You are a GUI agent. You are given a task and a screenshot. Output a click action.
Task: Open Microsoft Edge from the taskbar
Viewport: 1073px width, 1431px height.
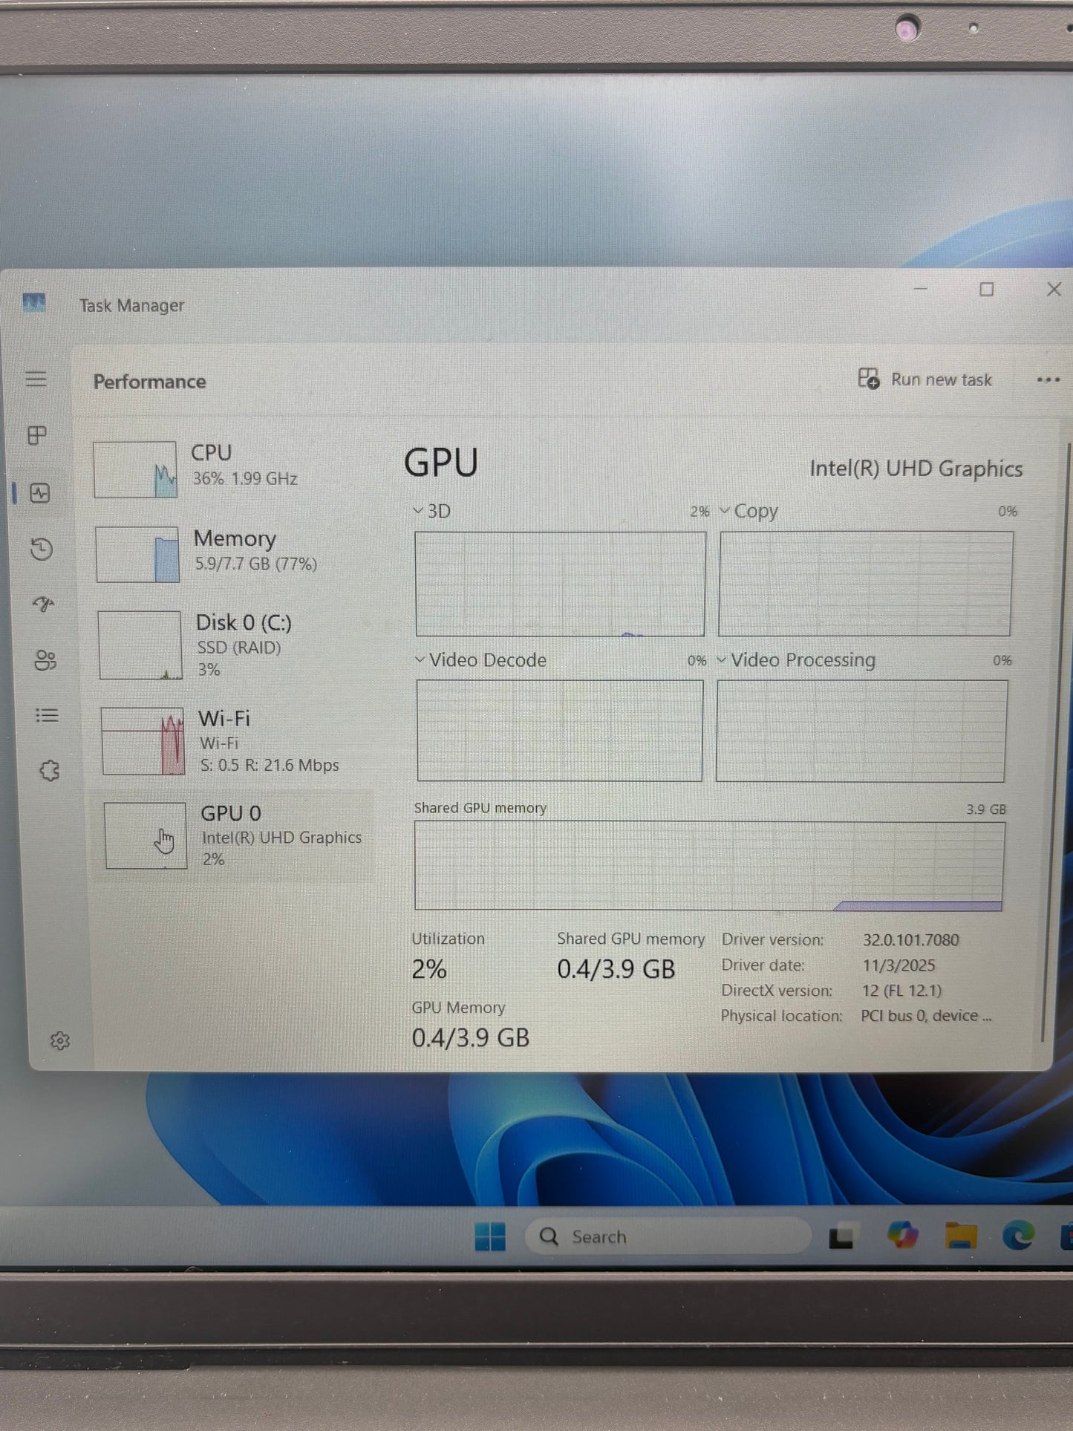point(1018,1236)
